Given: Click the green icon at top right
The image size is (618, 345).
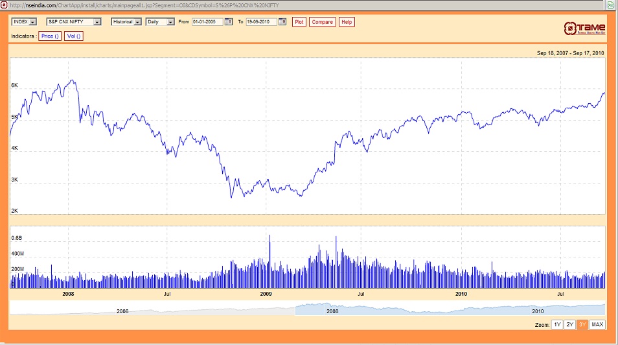Looking at the screenshot, I should [610, 5].
